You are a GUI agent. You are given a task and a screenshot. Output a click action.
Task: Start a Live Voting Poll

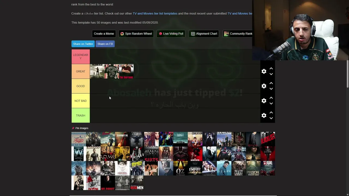click(171, 34)
